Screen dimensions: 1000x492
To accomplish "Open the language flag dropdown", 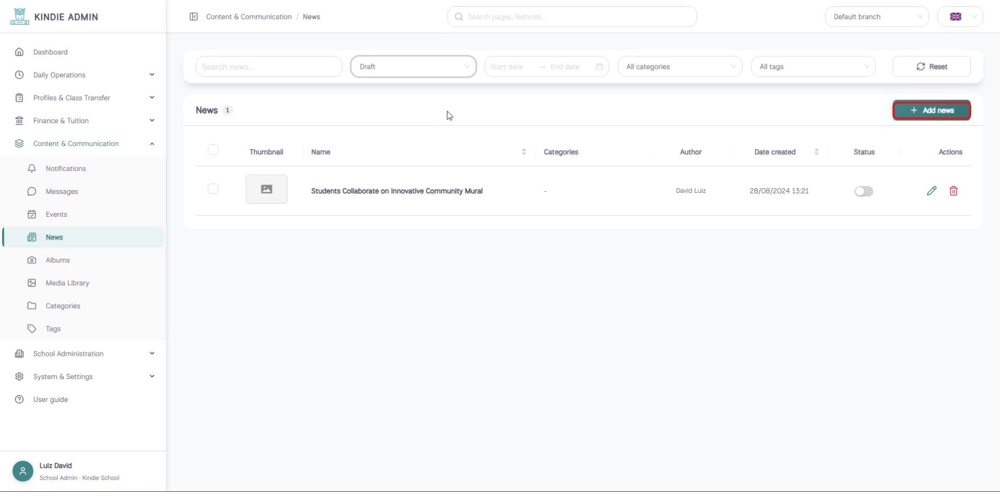I will click(x=960, y=17).
